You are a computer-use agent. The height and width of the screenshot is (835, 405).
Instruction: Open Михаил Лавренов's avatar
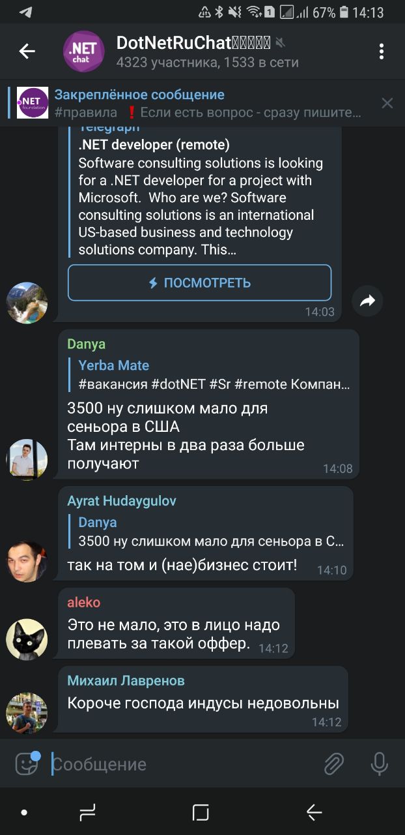[27, 712]
